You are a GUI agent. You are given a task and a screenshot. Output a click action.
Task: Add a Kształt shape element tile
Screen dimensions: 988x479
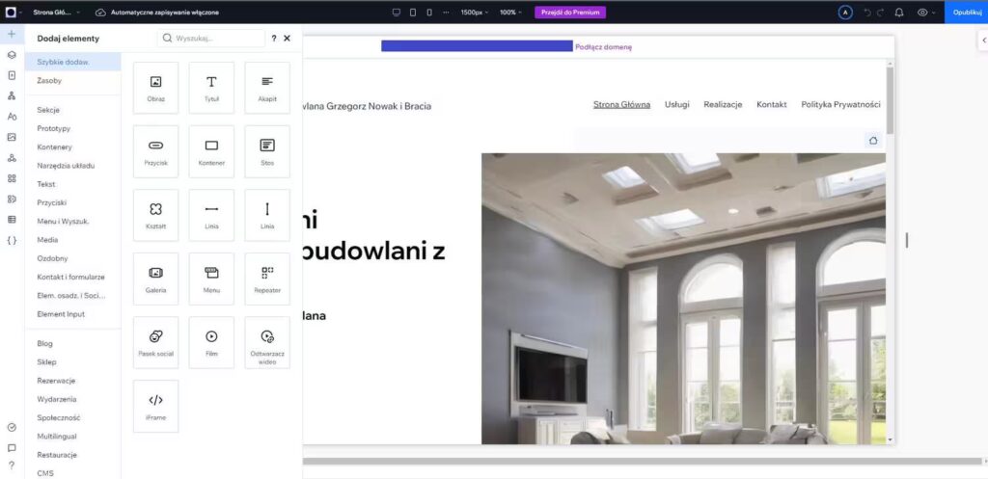point(155,215)
